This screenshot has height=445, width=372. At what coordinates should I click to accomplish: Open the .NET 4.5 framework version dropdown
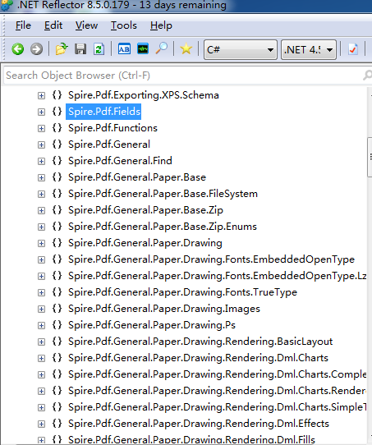[309, 49]
